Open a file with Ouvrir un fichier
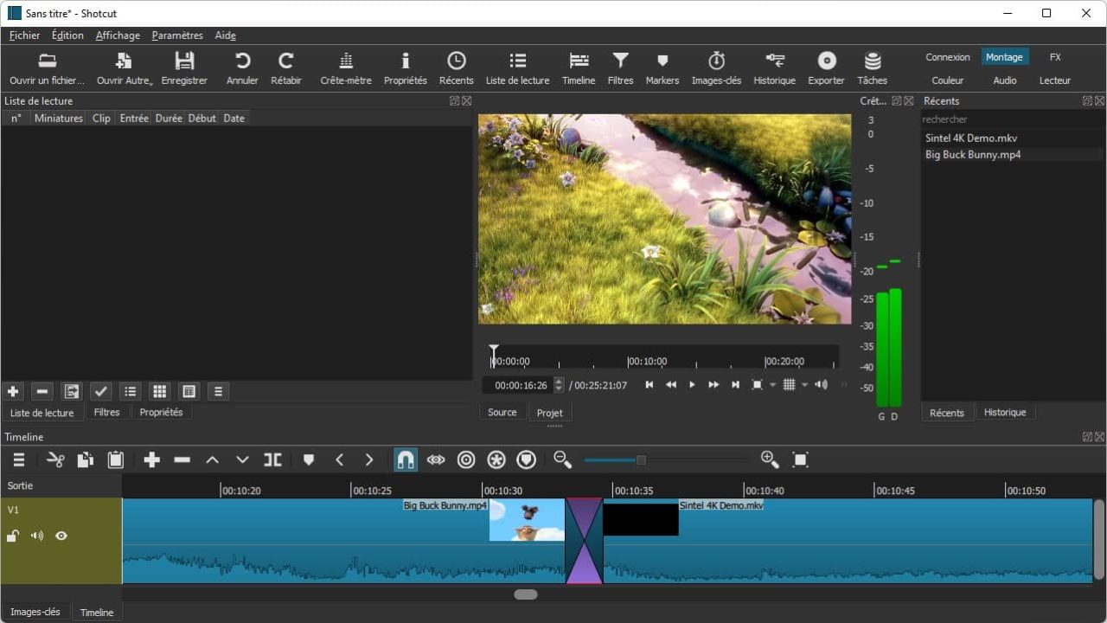 48,68
